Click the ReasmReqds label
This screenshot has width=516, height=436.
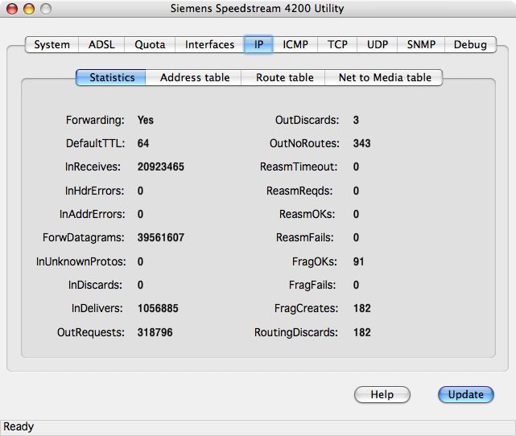[x=299, y=191]
